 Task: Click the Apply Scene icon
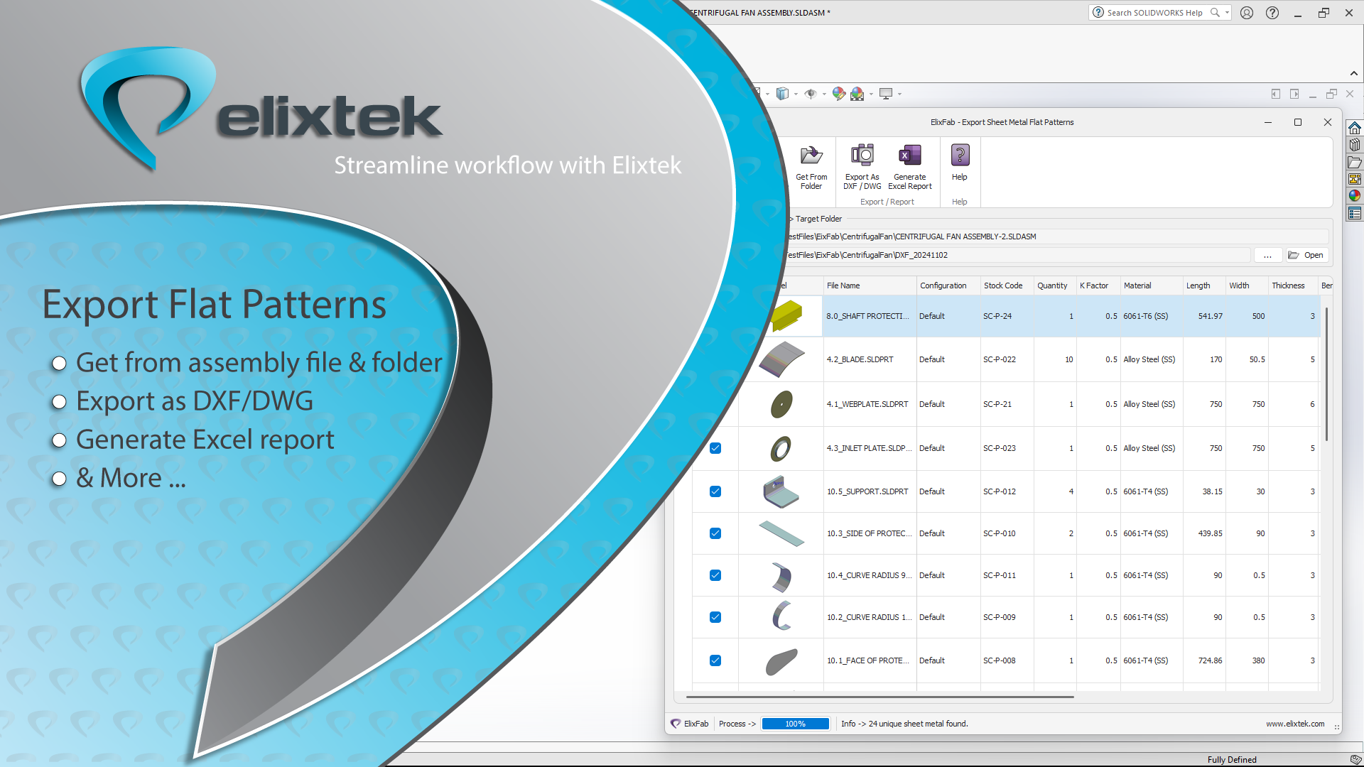(x=857, y=94)
